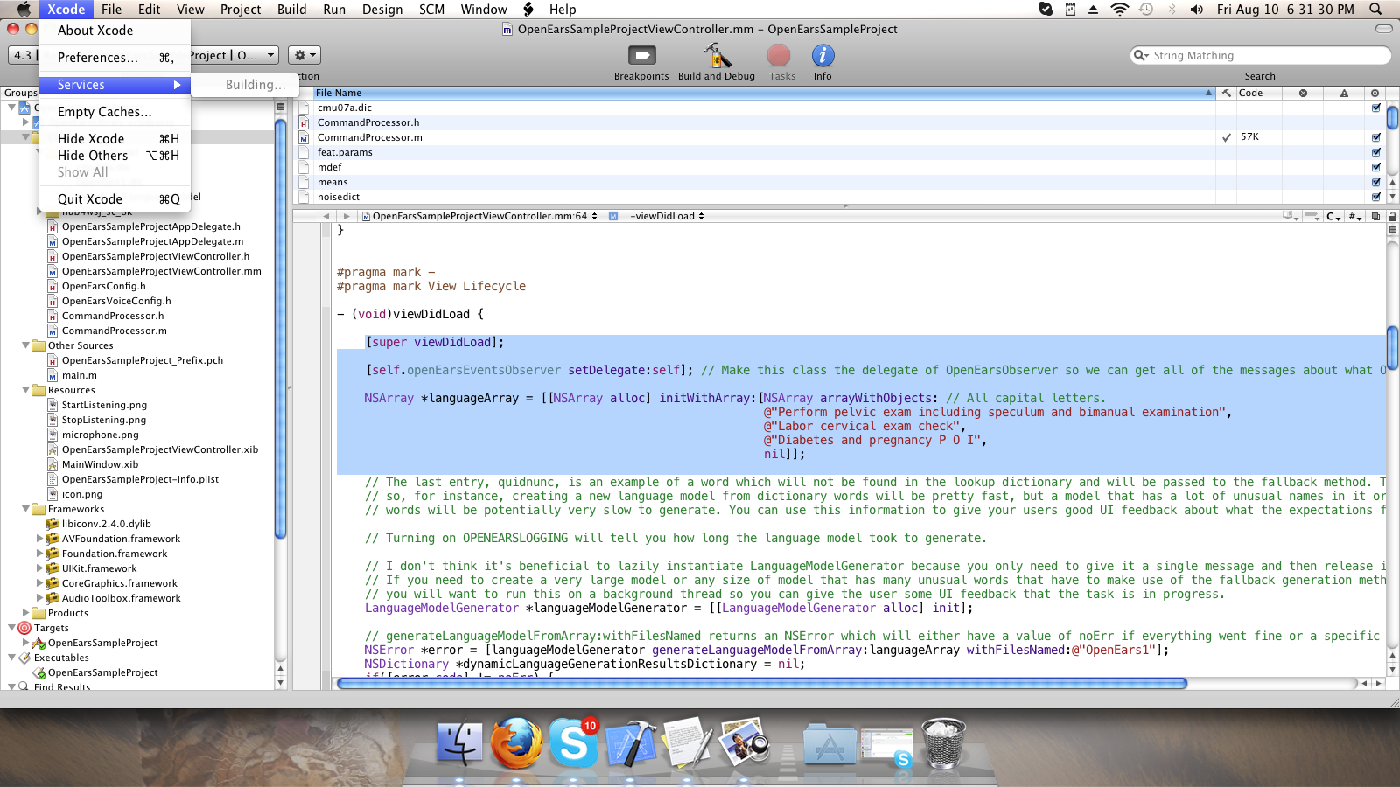Image resolution: width=1400 pixels, height=787 pixels.
Task: Toggle target checkbox for means
Action: [1376, 182]
